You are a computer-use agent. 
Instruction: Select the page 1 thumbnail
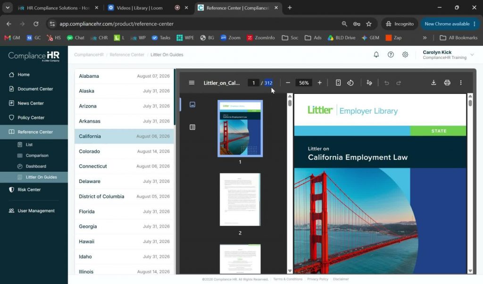[x=240, y=128]
